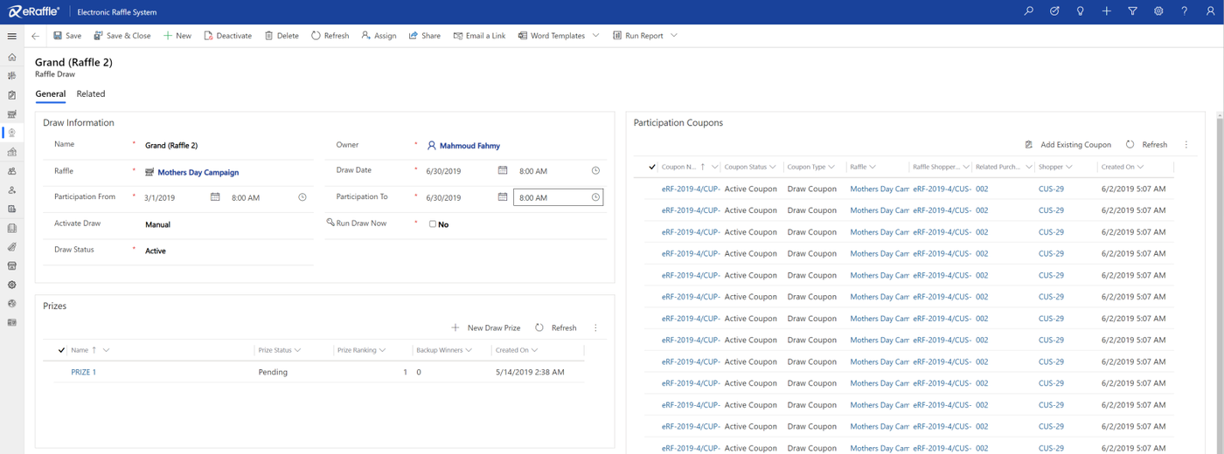Image resolution: width=1224 pixels, height=454 pixels.
Task: Open the Mothers Day Campaign raffle link
Action: click(x=198, y=173)
